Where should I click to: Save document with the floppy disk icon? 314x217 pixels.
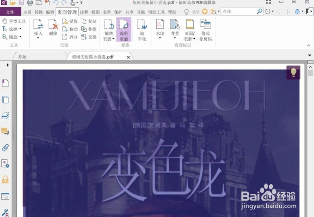click(22, 3)
